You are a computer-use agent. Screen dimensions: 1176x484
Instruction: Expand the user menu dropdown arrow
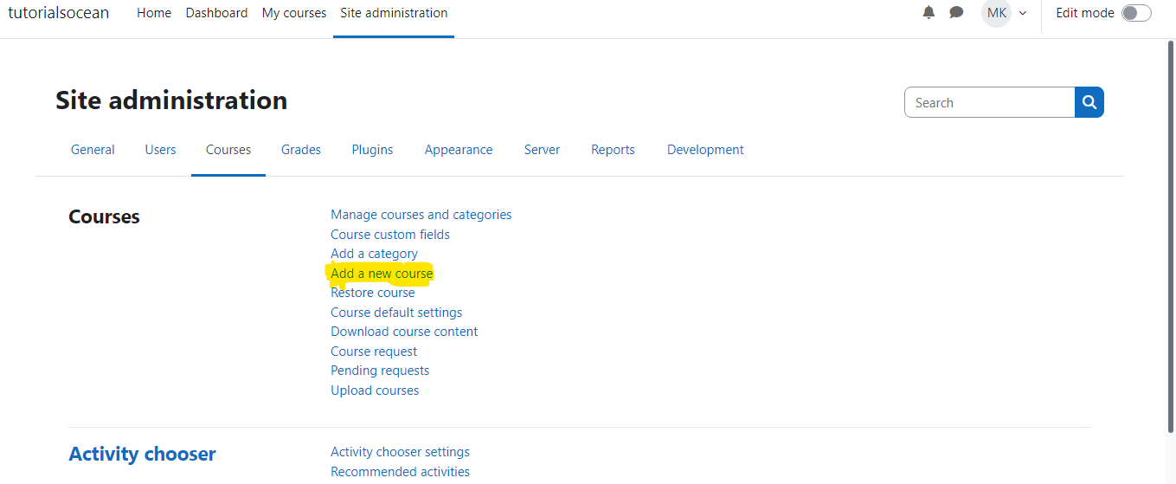pyautogui.click(x=1023, y=13)
